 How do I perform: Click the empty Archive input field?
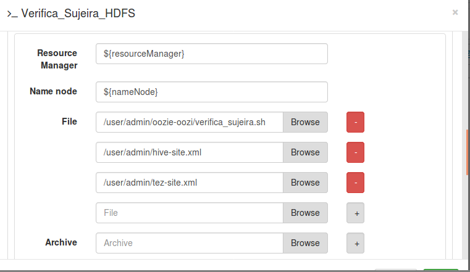click(x=190, y=243)
